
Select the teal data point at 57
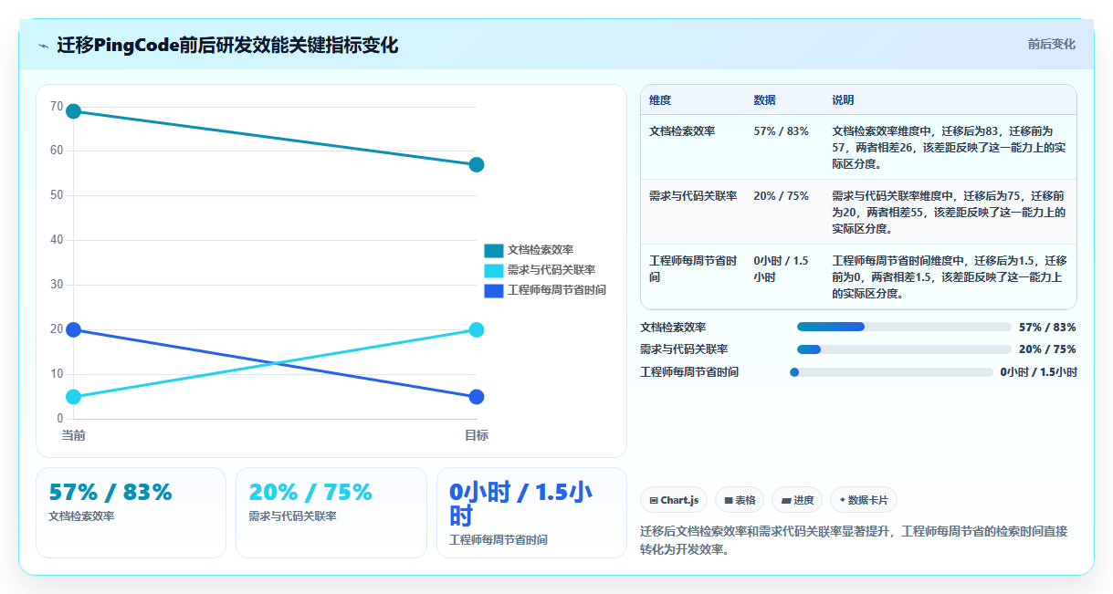tap(477, 165)
